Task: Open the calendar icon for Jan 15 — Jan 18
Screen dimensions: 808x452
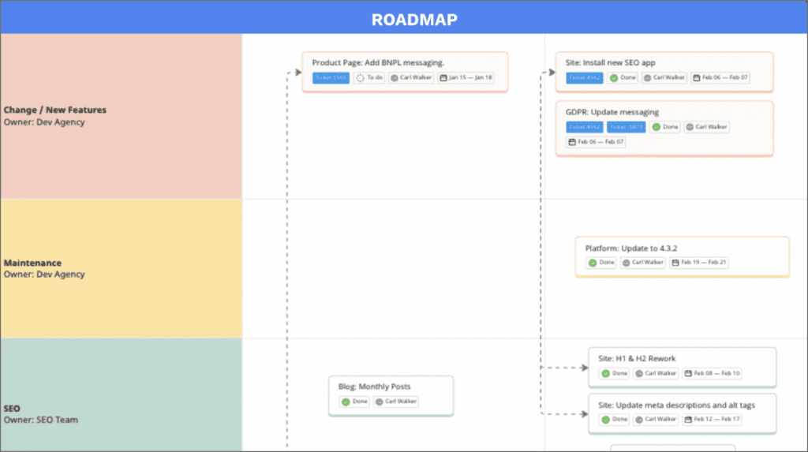Action: pos(443,78)
